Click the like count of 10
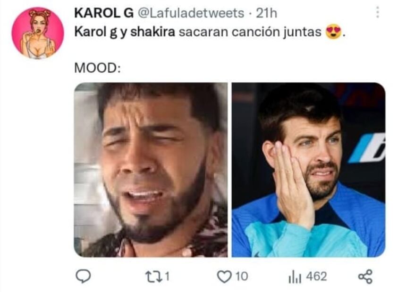 click(x=242, y=276)
